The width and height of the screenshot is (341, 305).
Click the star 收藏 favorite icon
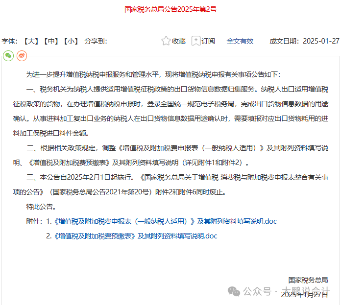[x=166, y=41]
